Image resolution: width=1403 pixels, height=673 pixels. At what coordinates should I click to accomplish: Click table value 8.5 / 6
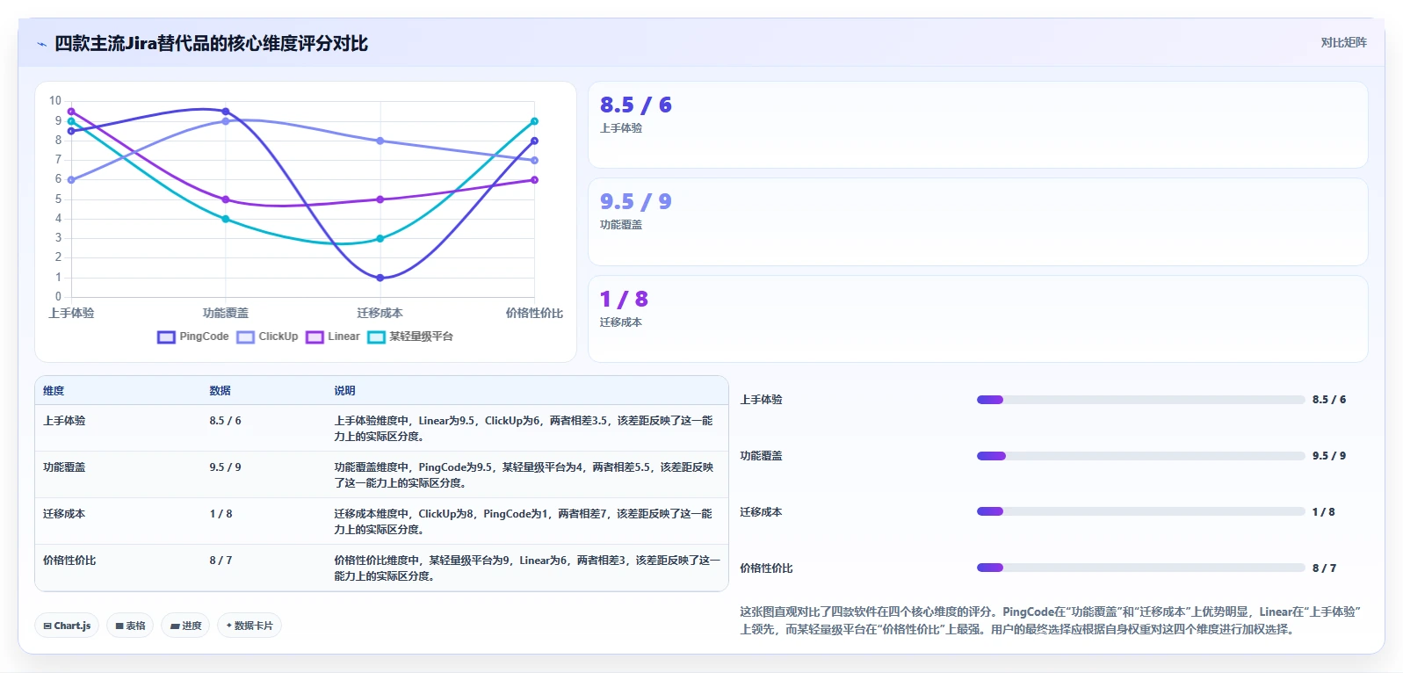click(x=225, y=421)
